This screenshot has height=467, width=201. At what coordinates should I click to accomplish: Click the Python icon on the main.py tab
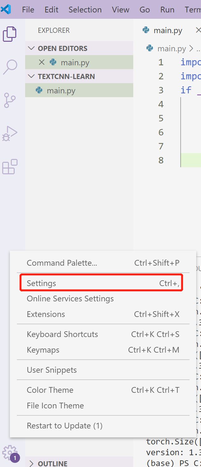tap(146, 30)
